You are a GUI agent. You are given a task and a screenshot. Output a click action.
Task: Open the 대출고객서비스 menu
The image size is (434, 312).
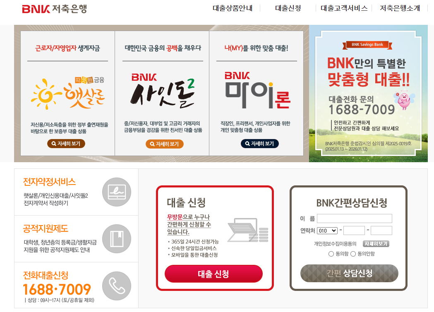point(344,8)
